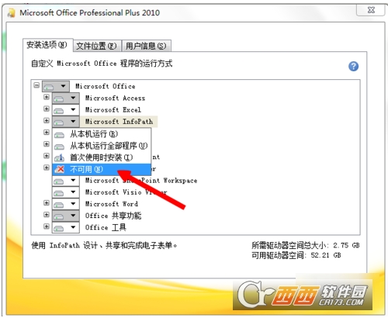Select the Microsoft InfoPath tree item

(119, 122)
